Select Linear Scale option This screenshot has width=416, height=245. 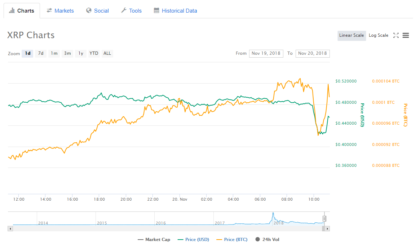(351, 35)
